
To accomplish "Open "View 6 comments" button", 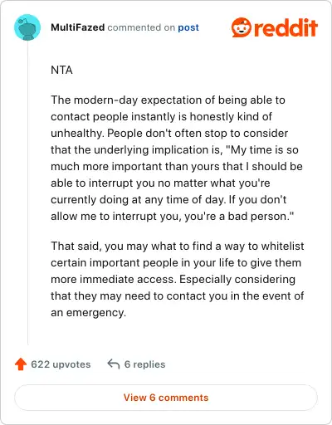I will 166,398.
